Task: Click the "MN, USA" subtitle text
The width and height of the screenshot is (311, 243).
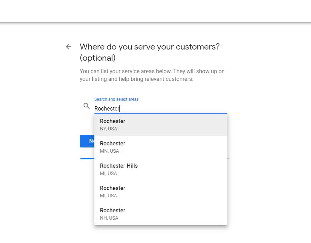Action: (109, 151)
